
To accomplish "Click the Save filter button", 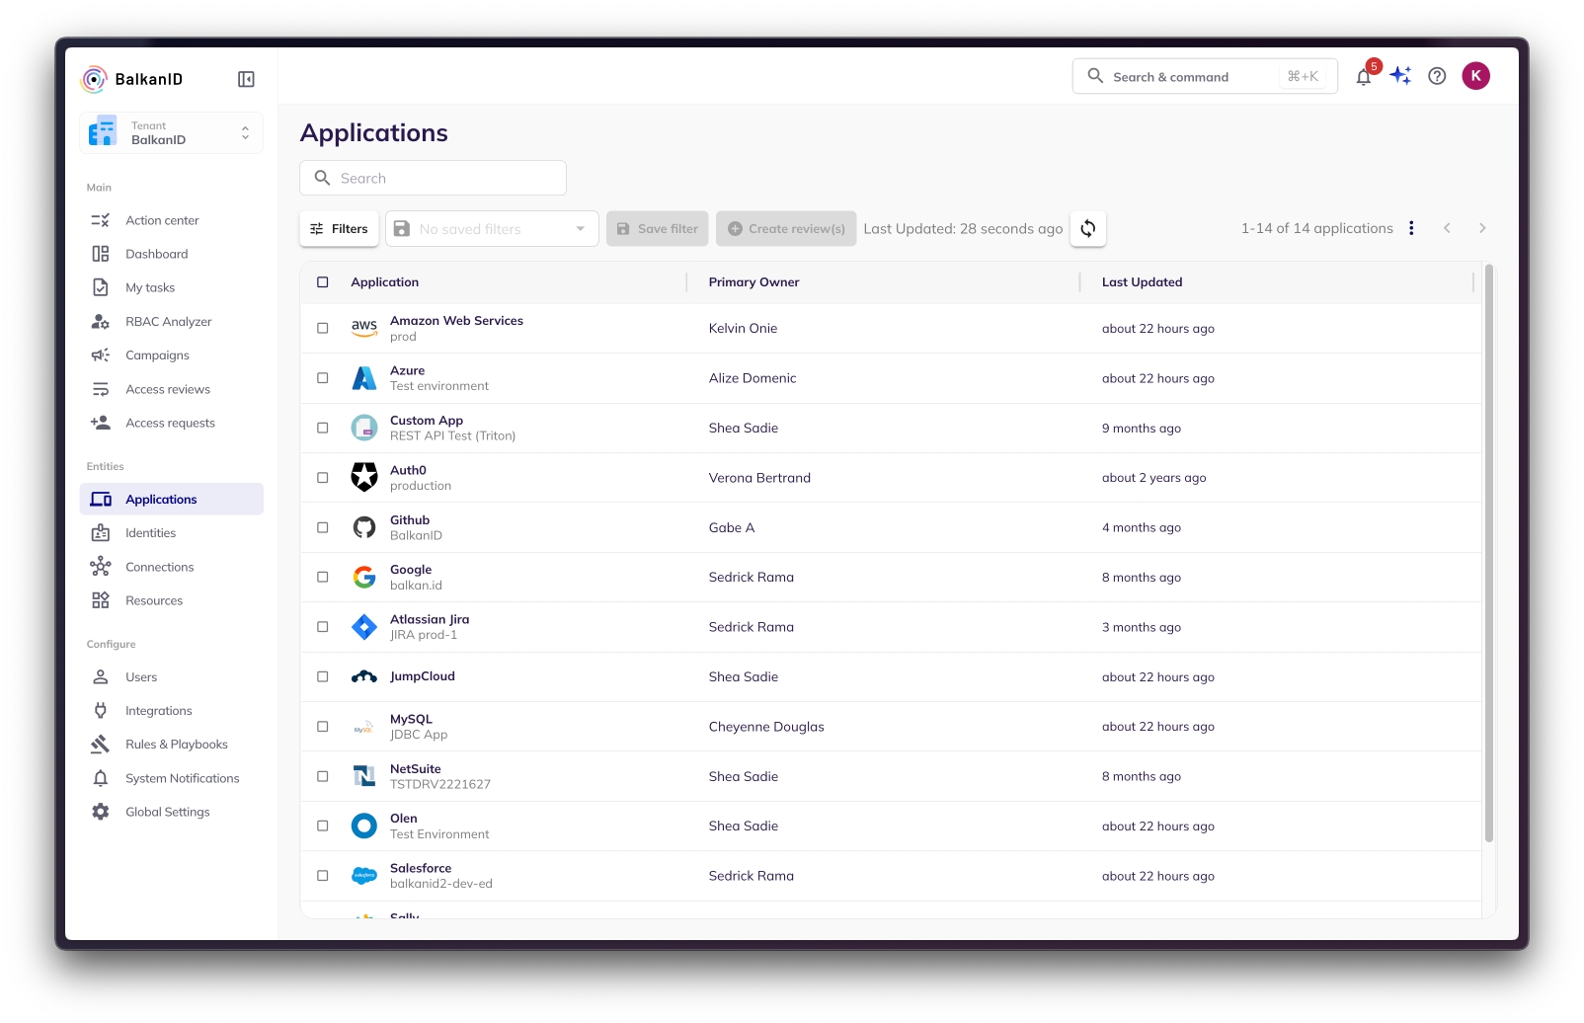I will [x=658, y=228].
